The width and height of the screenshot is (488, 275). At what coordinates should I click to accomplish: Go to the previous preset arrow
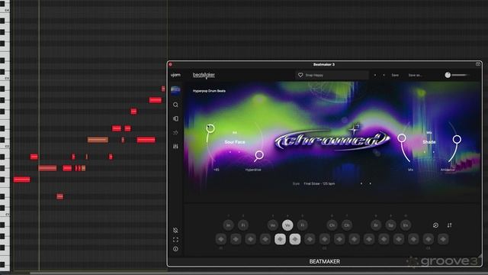coord(375,75)
